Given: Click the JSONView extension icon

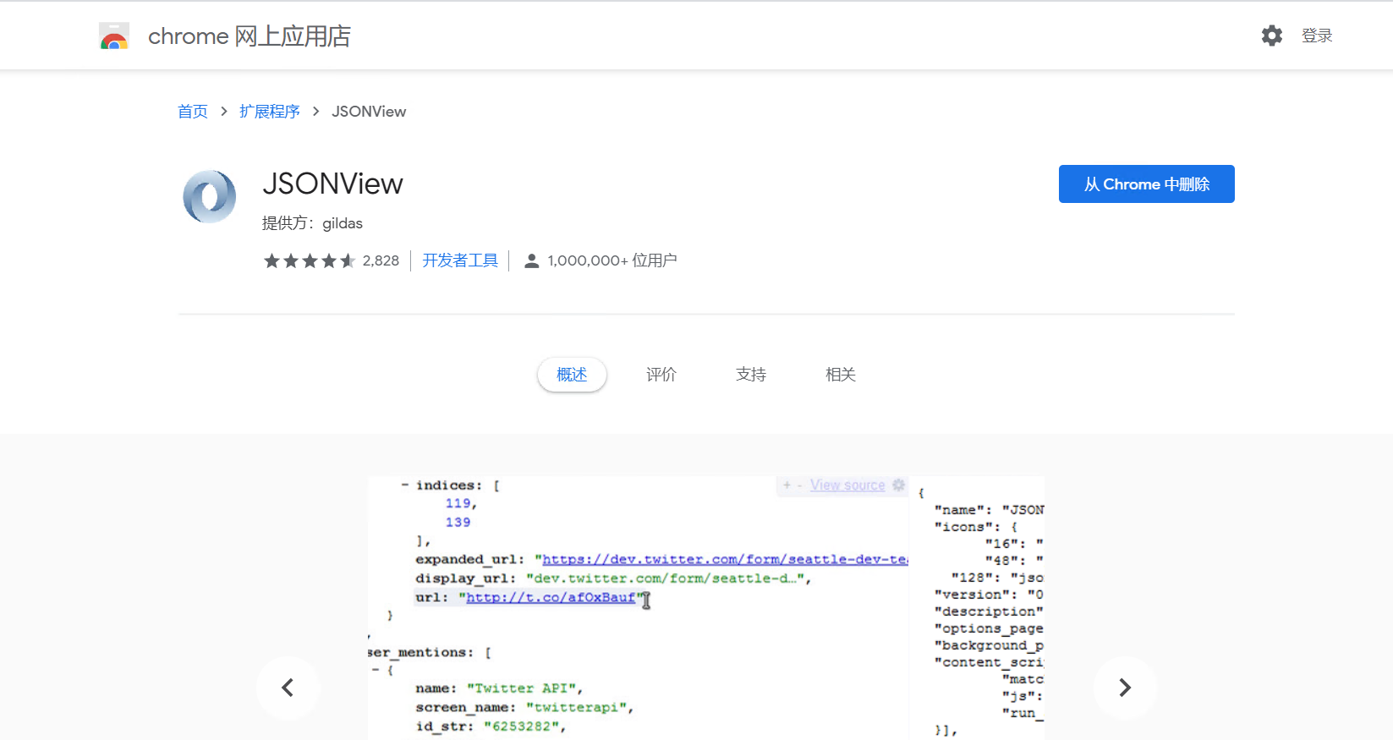Looking at the screenshot, I should (210, 196).
